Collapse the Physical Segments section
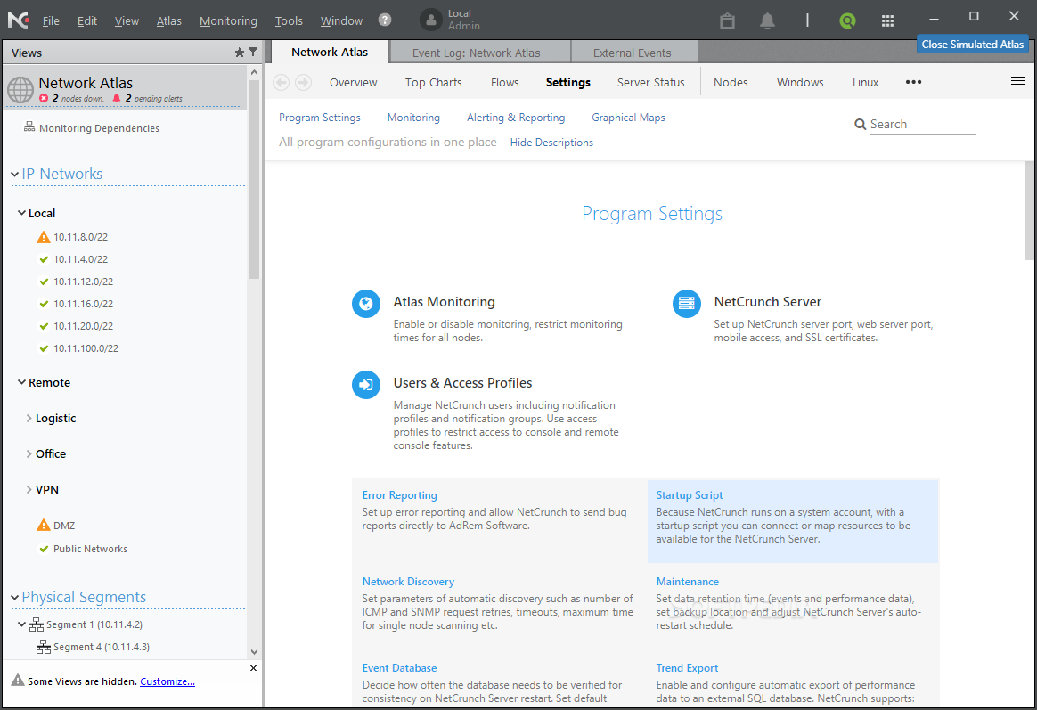Screen dimensions: 1037x710 click(14, 597)
